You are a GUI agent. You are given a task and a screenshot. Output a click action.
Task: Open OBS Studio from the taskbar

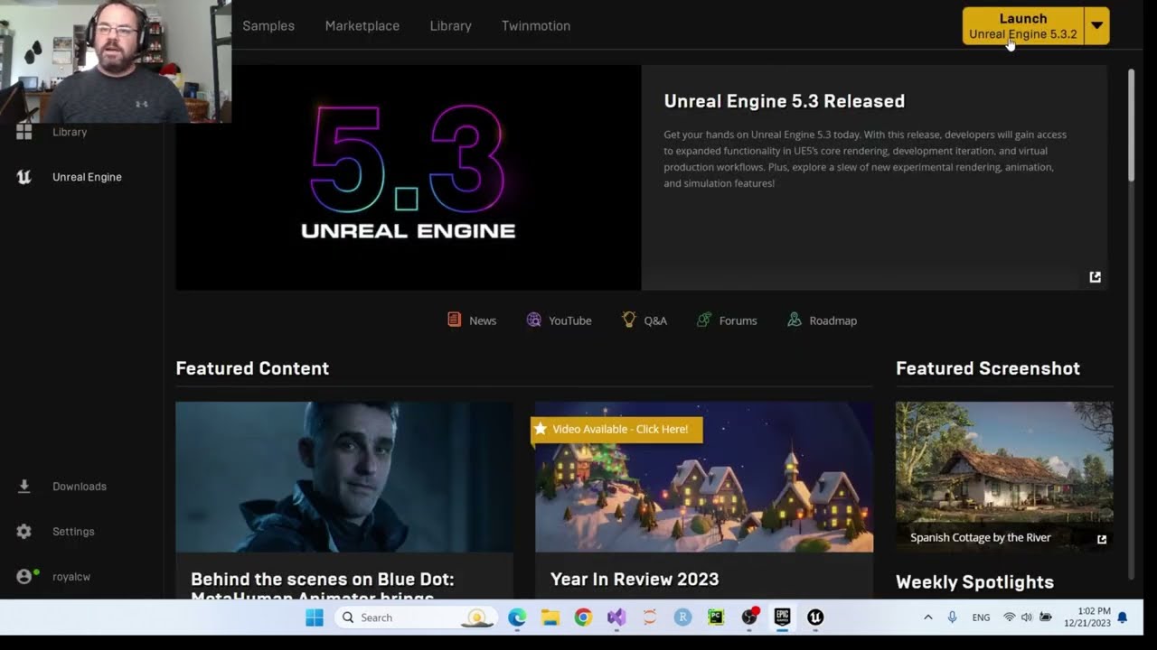click(749, 617)
